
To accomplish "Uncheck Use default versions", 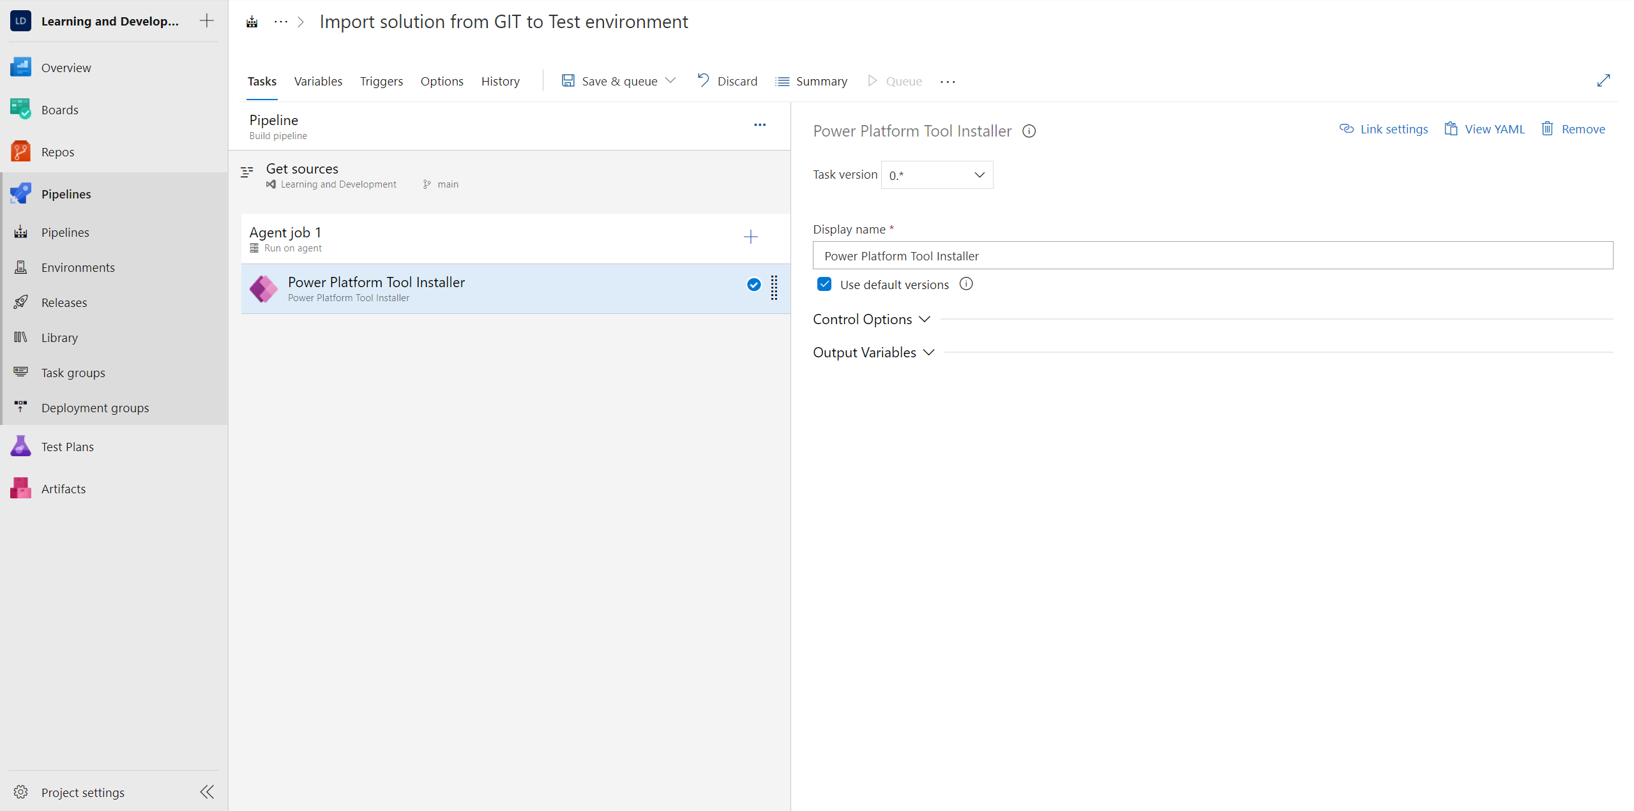I will point(824,284).
